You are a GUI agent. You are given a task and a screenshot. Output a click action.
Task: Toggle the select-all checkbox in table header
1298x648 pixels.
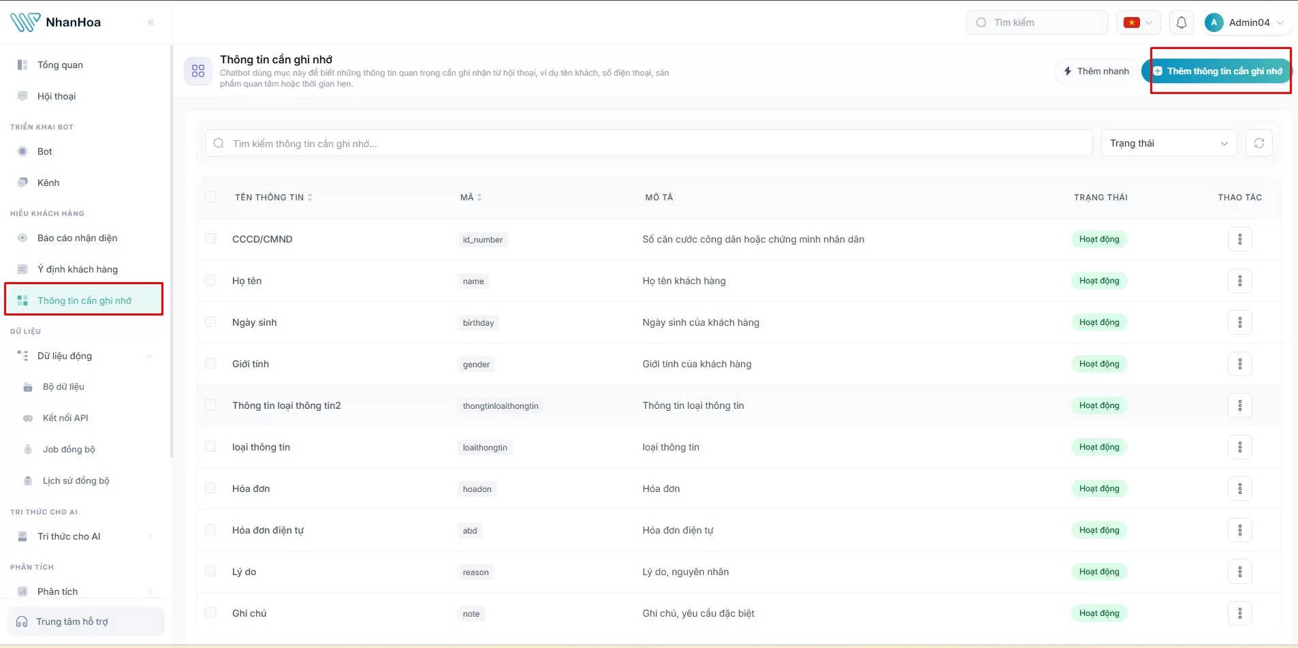(x=210, y=197)
